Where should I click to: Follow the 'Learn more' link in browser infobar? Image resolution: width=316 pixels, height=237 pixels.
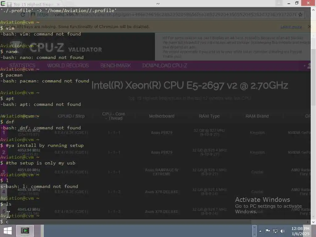(x=291, y=27)
